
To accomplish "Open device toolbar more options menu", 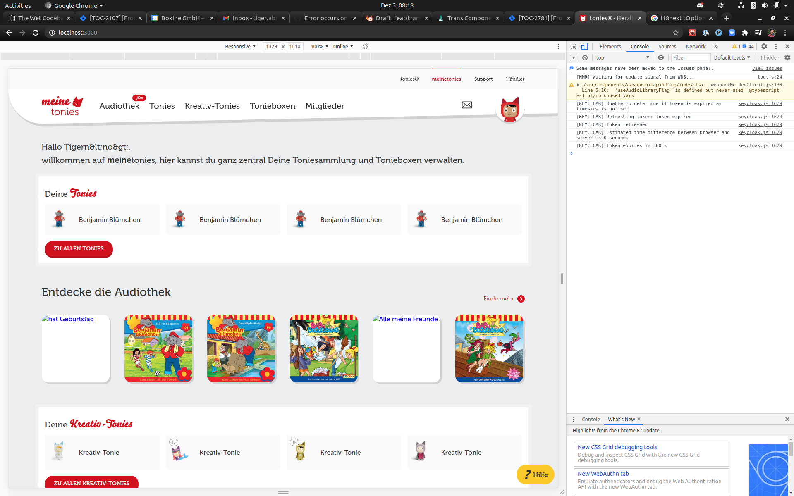I will point(558,46).
